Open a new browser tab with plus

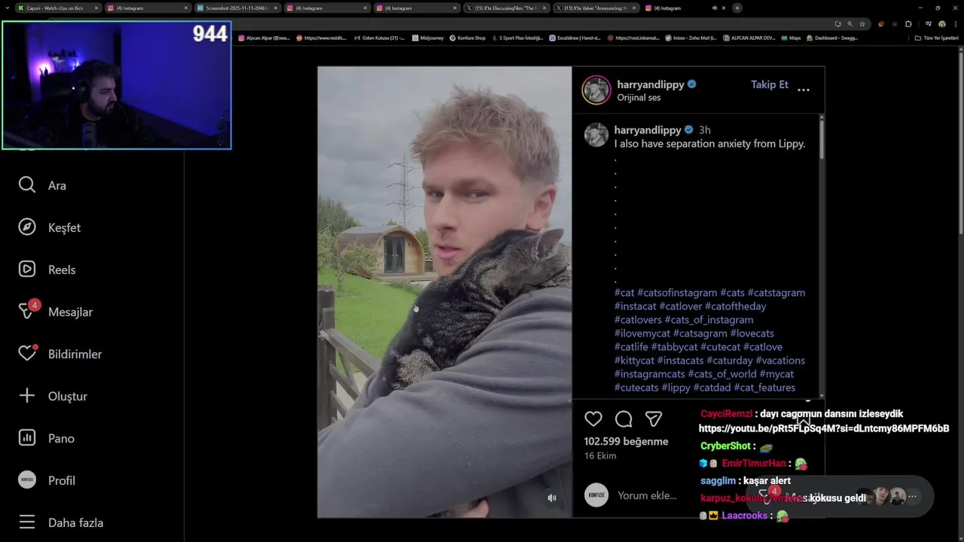pyautogui.click(x=737, y=8)
